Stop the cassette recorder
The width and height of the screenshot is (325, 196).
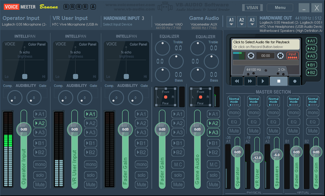click(279, 81)
